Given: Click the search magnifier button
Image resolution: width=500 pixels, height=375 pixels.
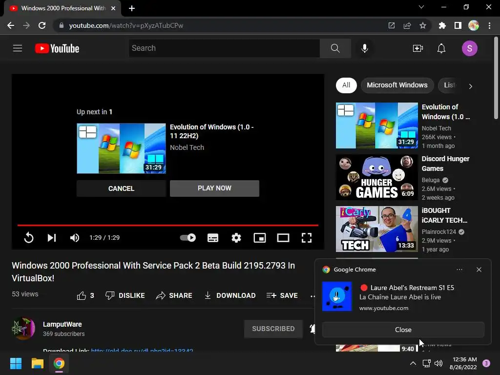Looking at the screenshot, I should 335,48.
